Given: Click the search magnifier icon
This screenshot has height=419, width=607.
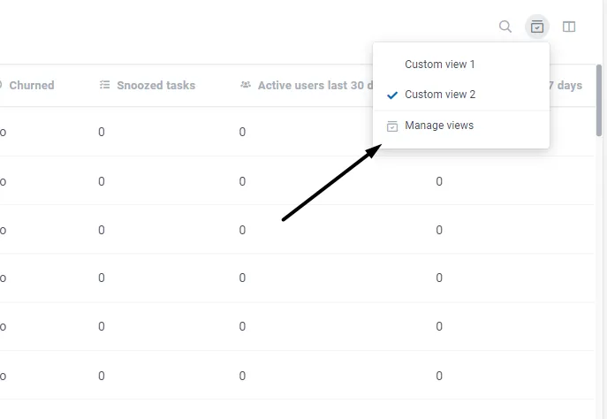Looking at the screenshot, I should pos(505,27).
